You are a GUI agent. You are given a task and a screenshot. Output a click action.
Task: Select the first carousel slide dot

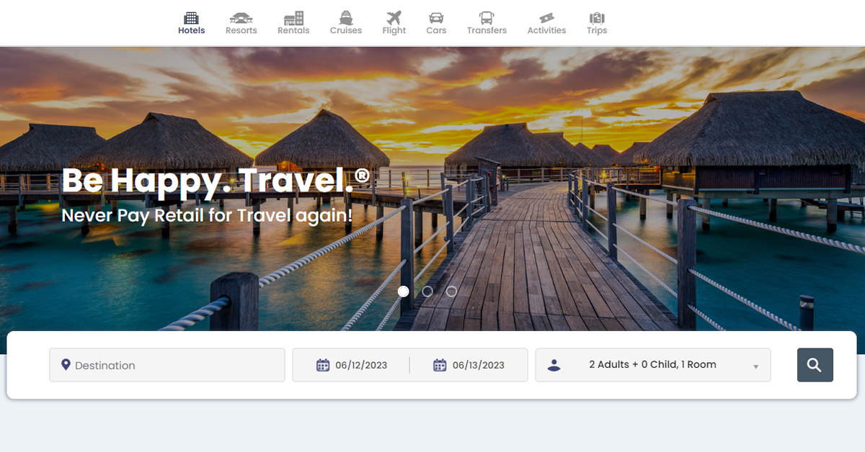pyautogui.click(x=404, y=291)
